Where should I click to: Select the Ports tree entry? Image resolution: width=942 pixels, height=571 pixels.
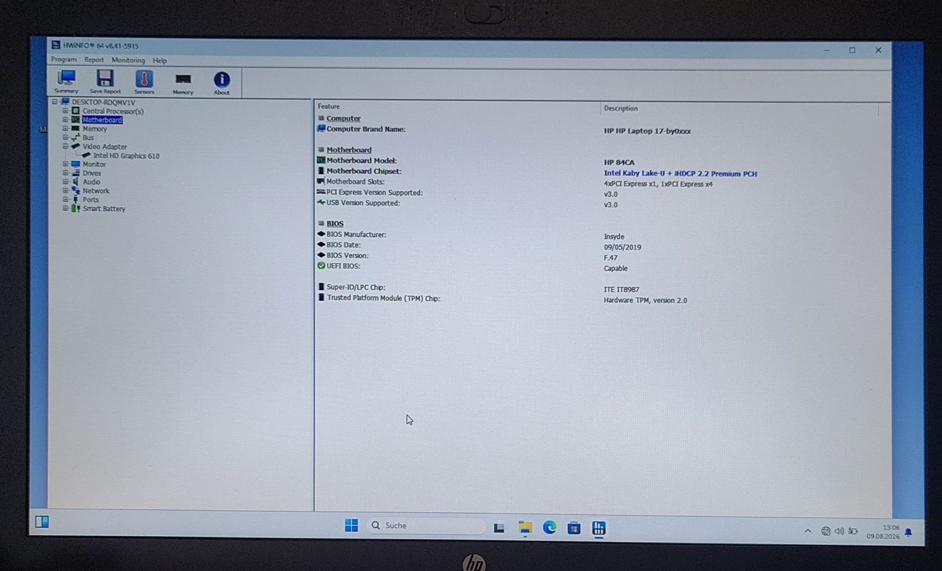(90, 200)
